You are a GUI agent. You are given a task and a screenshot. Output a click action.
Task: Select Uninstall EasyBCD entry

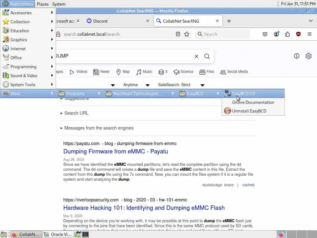pyautogui.click(x=253, y=111)
